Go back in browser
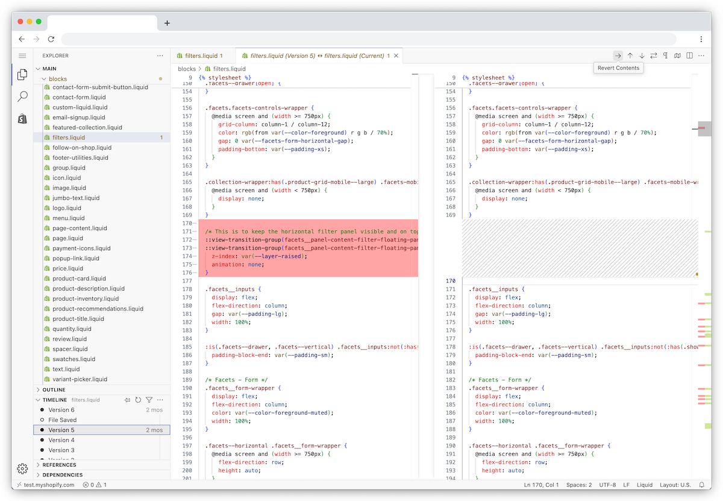 [x=22, y=39]
